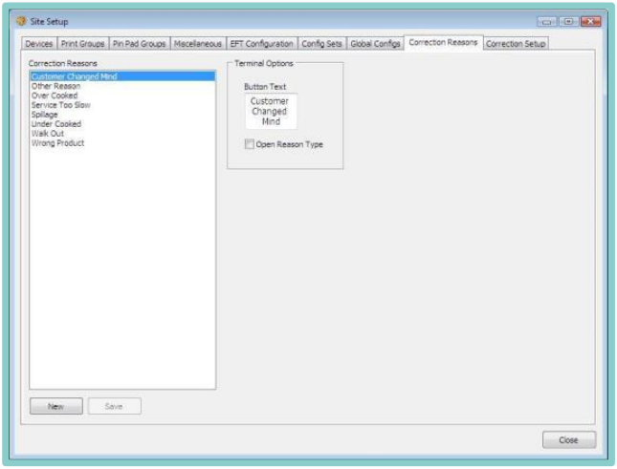
Task: Select Wrong Product in the list
Action: pos(57,143)
